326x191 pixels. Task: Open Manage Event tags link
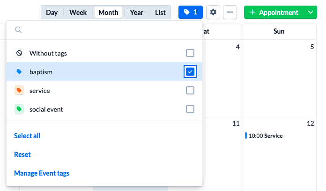pyautogui.click(x=42, y=173)
